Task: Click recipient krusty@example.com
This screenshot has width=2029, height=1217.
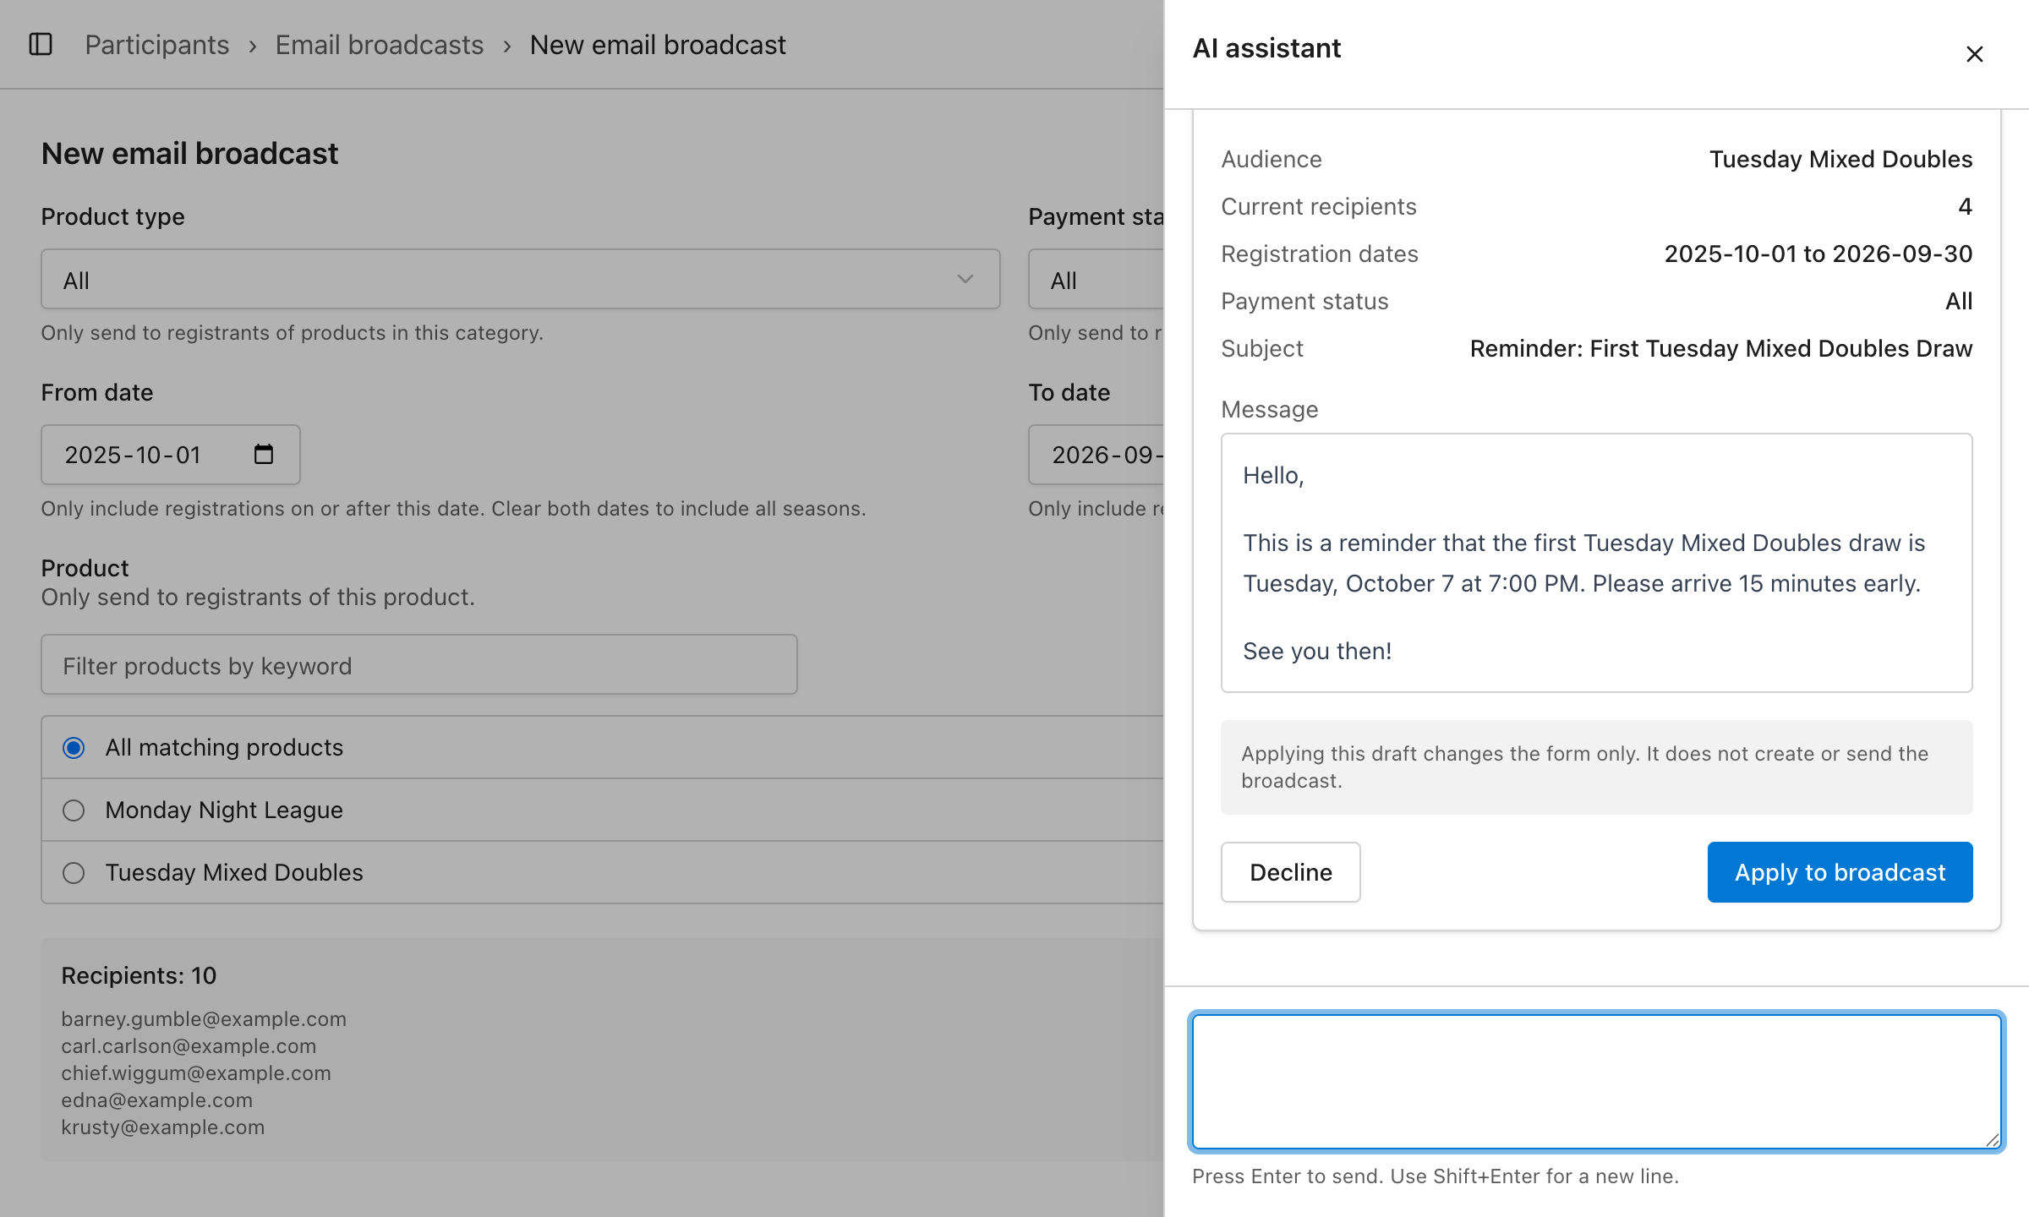Action: [x=162, y=1127]
